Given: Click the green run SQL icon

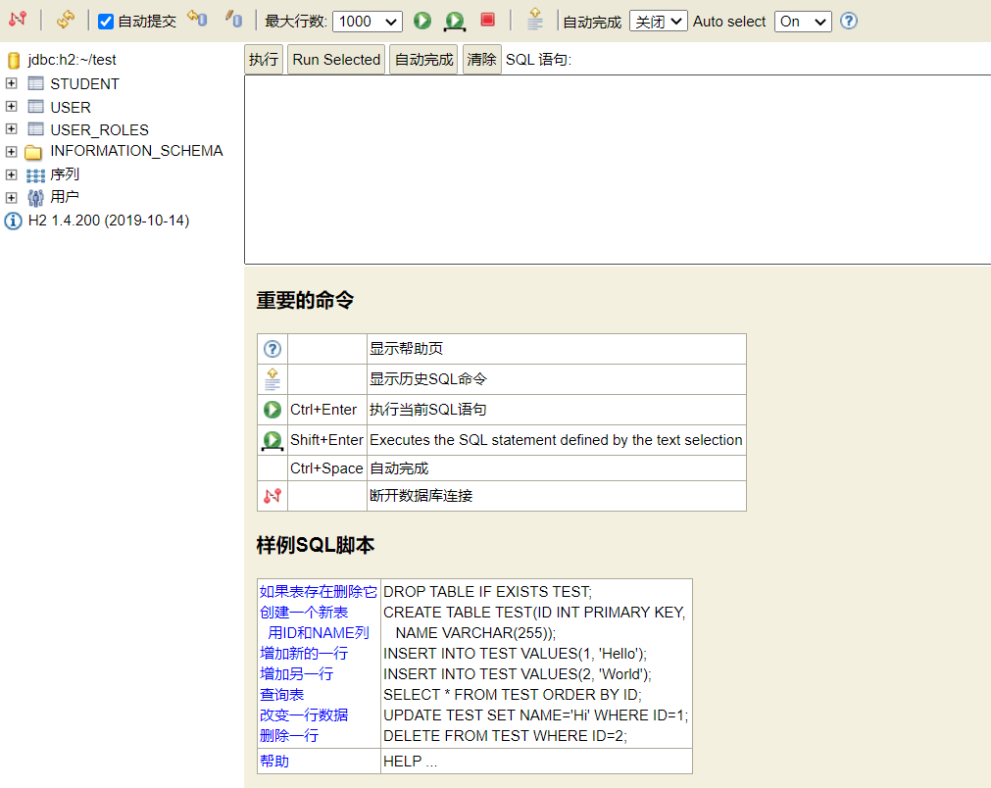Looking at the screenshot, I should (422, 21).
